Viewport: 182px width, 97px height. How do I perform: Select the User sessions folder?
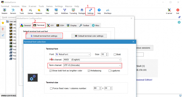11,21
